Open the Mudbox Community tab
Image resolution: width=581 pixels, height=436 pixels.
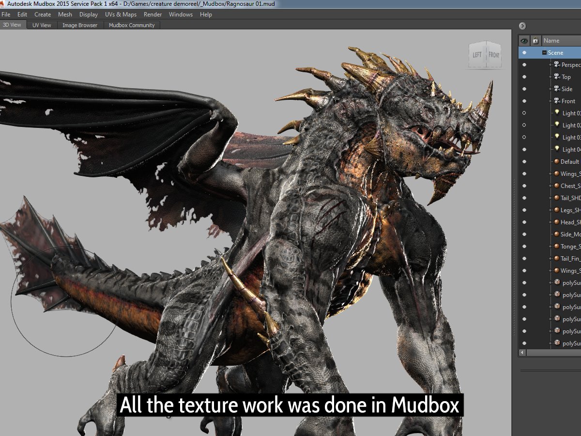[x=132, y=25]
